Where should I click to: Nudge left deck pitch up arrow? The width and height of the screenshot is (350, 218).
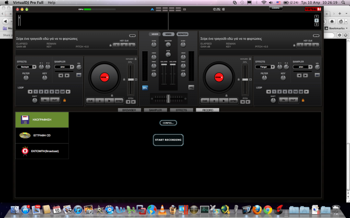(133, 102)
